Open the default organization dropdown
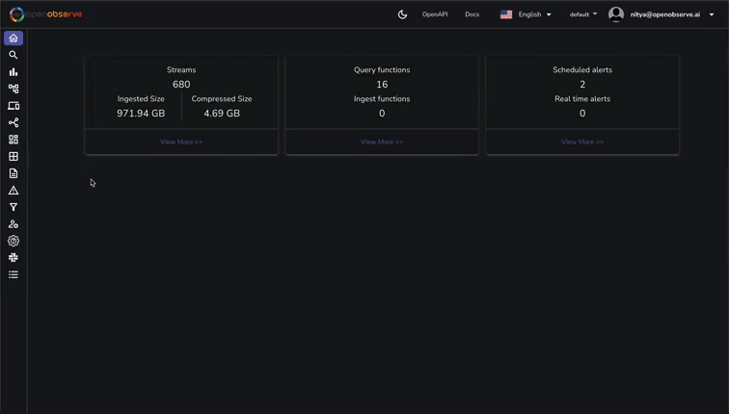This screenshot has width=729, height=414. pyautogui.click(x=583, y=14)
